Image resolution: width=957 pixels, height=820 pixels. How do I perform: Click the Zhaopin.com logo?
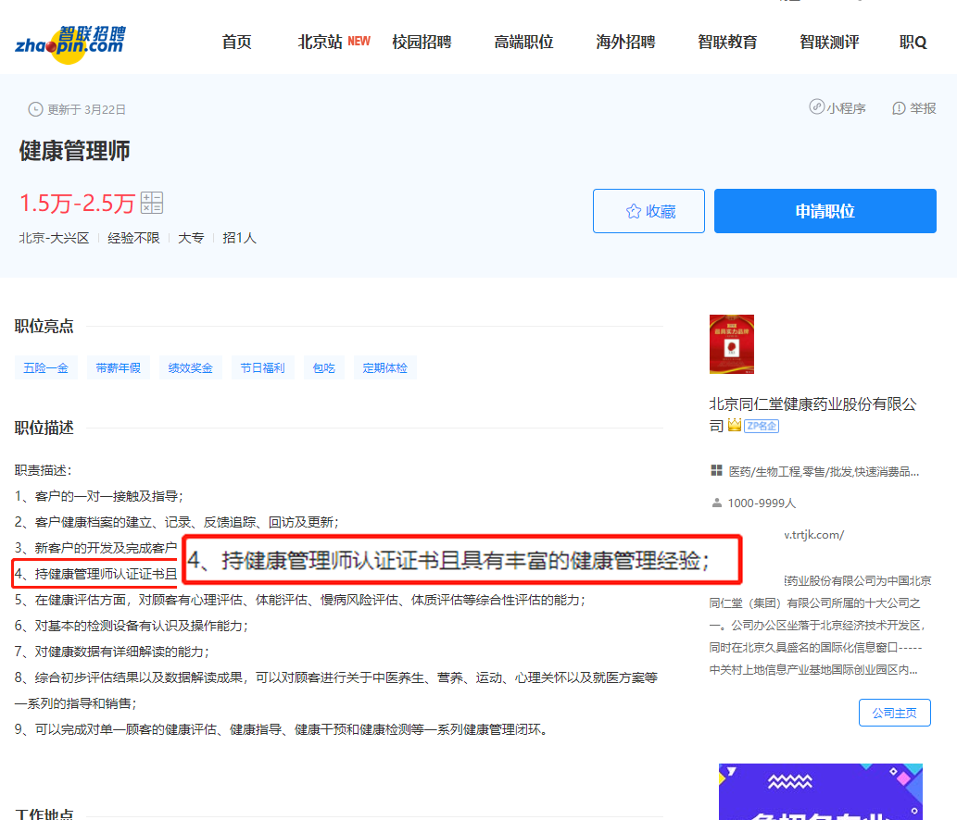[x=69, y=43]
